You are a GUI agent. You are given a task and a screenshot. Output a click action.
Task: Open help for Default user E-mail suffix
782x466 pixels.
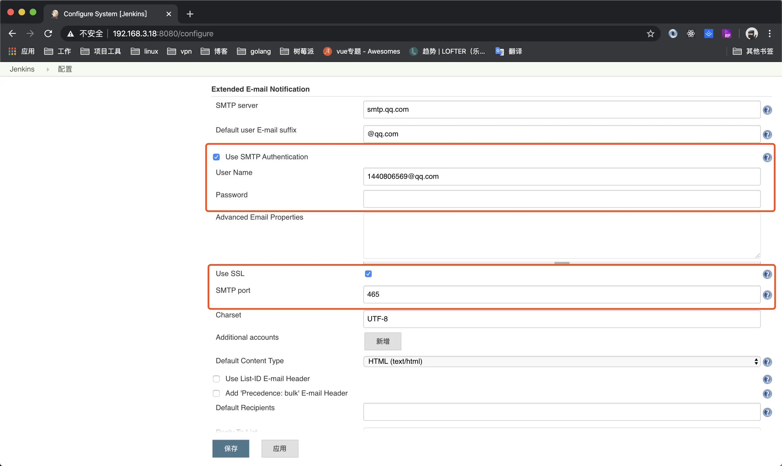767,134
